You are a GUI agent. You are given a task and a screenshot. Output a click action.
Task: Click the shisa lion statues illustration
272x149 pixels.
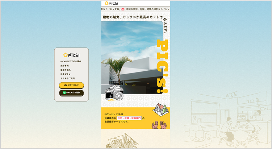click(x=159, y=125)
